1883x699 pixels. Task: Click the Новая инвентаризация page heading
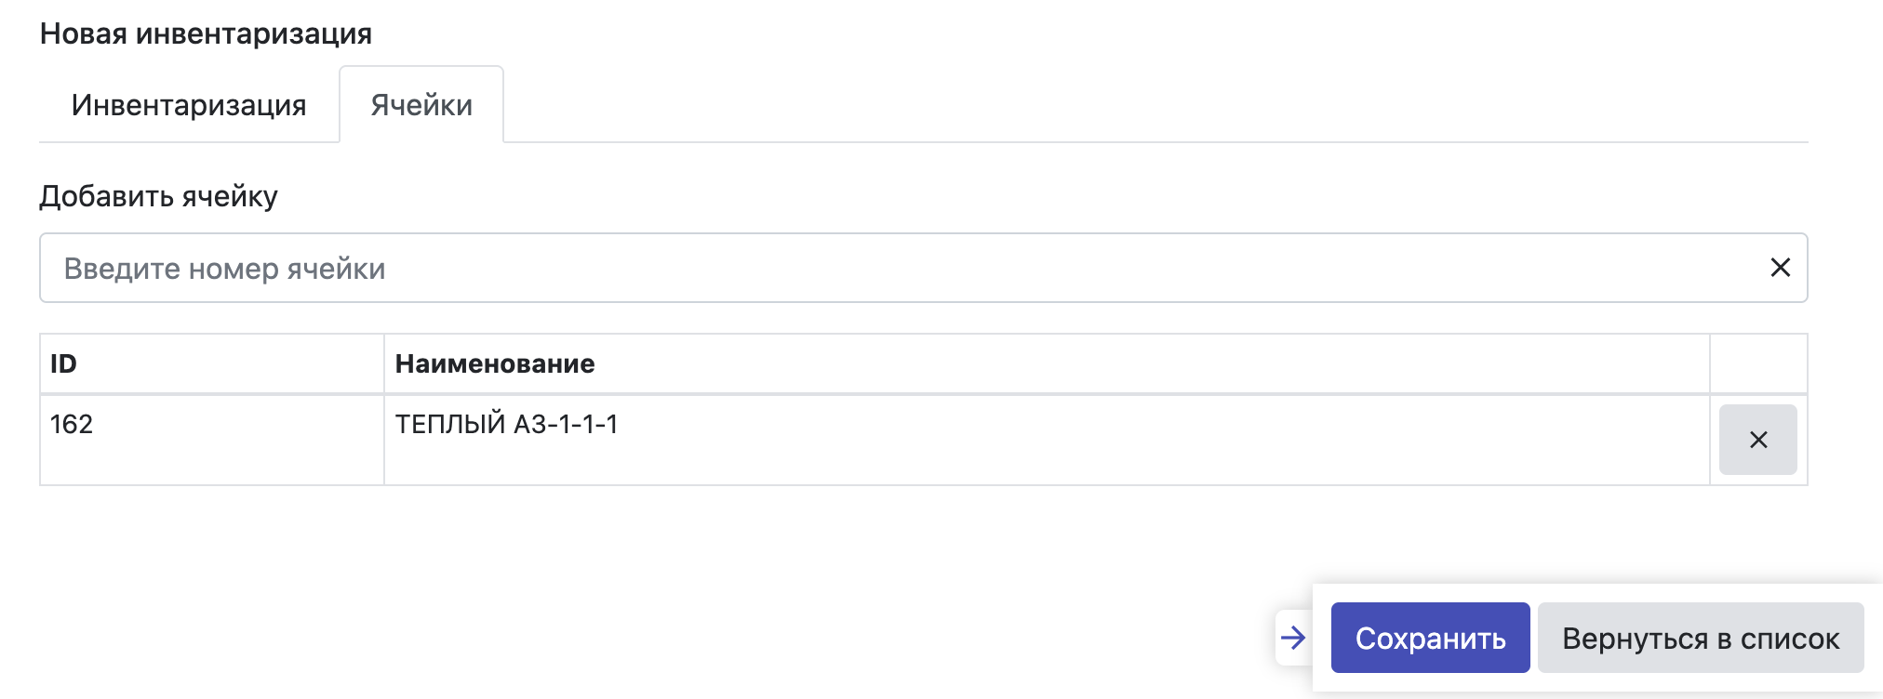206,33
